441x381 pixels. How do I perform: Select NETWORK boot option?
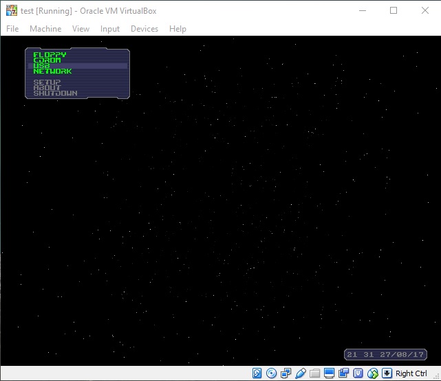[52, 71]
